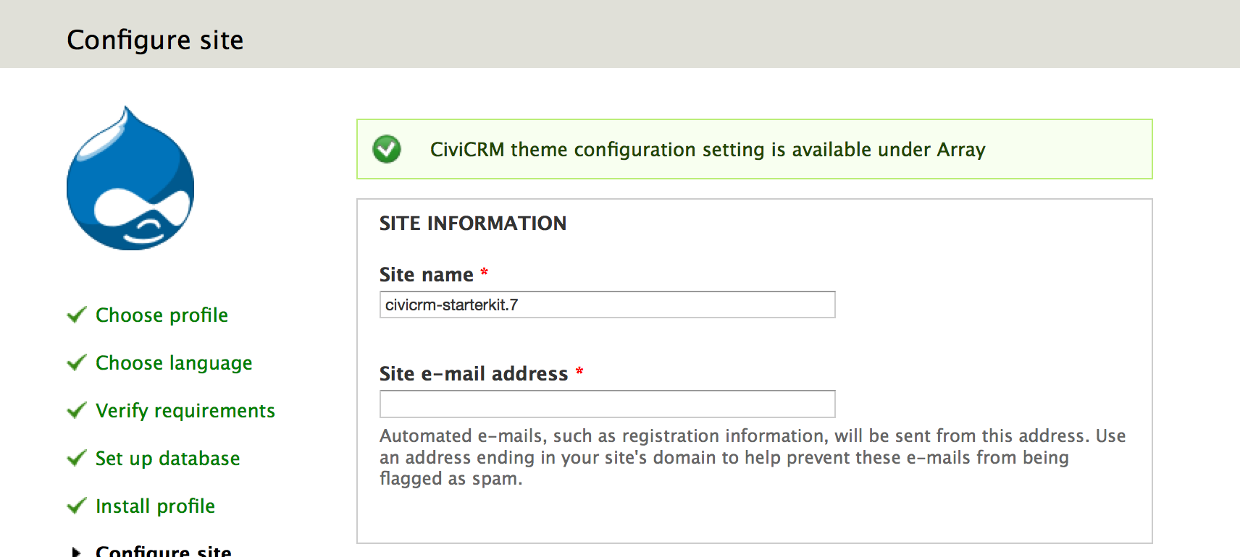This screenshot has width=1240, height=557.
Task: Click the green success checkmark icon
Action: (x=387, y=149)
